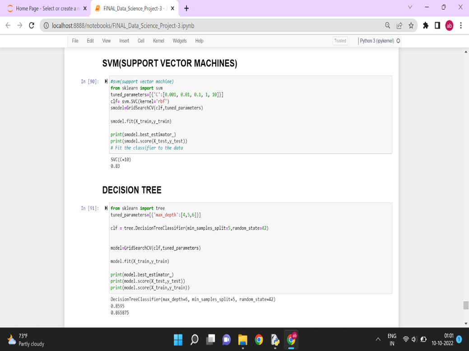
Task: Open site information icon in address bar
Action: pyautogui.click(x=46, y=26)
